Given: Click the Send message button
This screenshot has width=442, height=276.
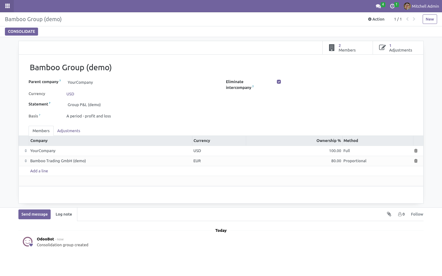Looking at the screenshot, I should click(34, 214).
